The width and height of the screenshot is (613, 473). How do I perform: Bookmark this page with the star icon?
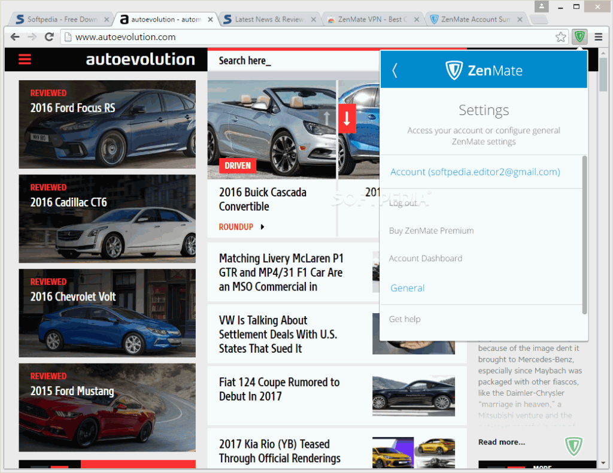pos(560,37)
